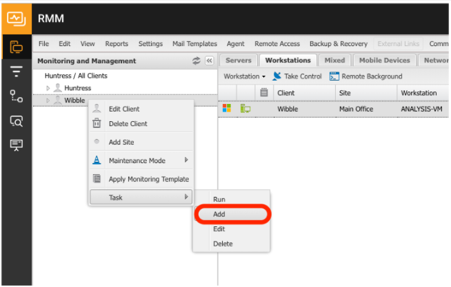The image size is (451, 287).
Task: Click the Main Office site cell
Action: click(x=356, y=109)
